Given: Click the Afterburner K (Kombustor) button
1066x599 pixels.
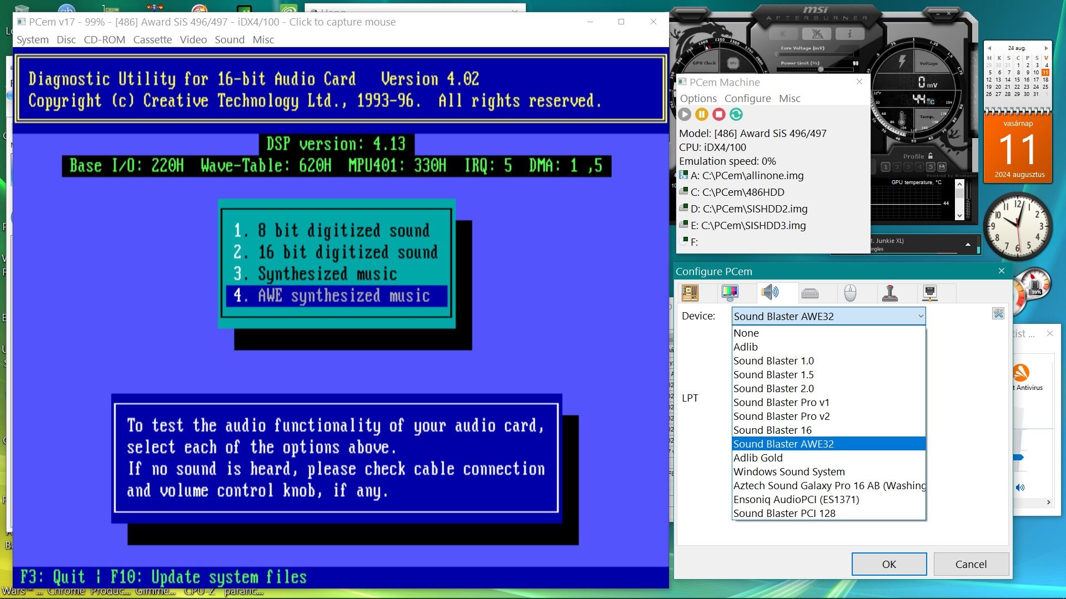Looking at the screenshot, I should click(x=783, y=34).
